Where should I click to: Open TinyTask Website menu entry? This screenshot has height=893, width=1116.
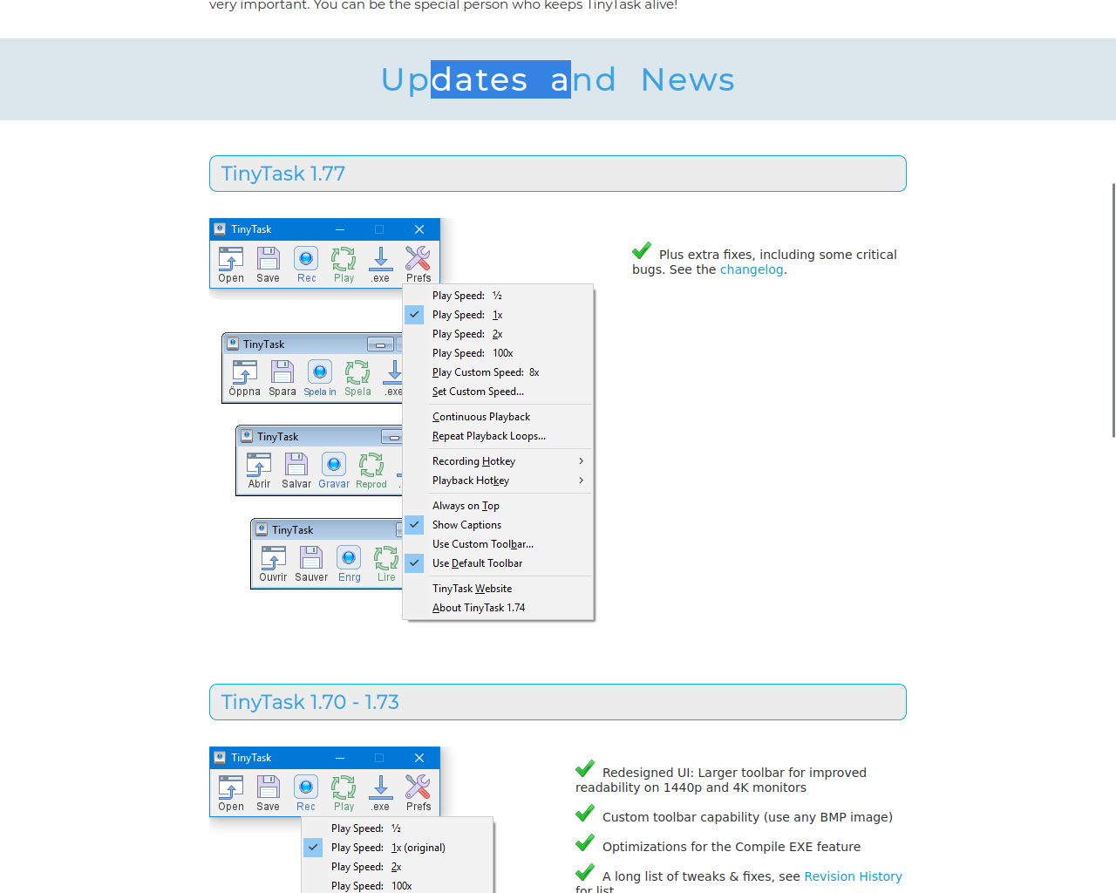click(x=498, y=589)
